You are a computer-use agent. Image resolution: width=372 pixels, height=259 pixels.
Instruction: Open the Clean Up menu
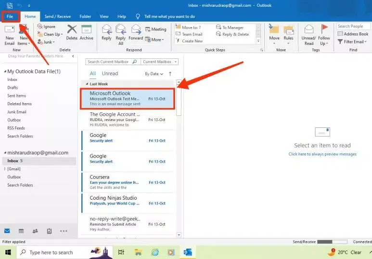[x=50, y=34]
